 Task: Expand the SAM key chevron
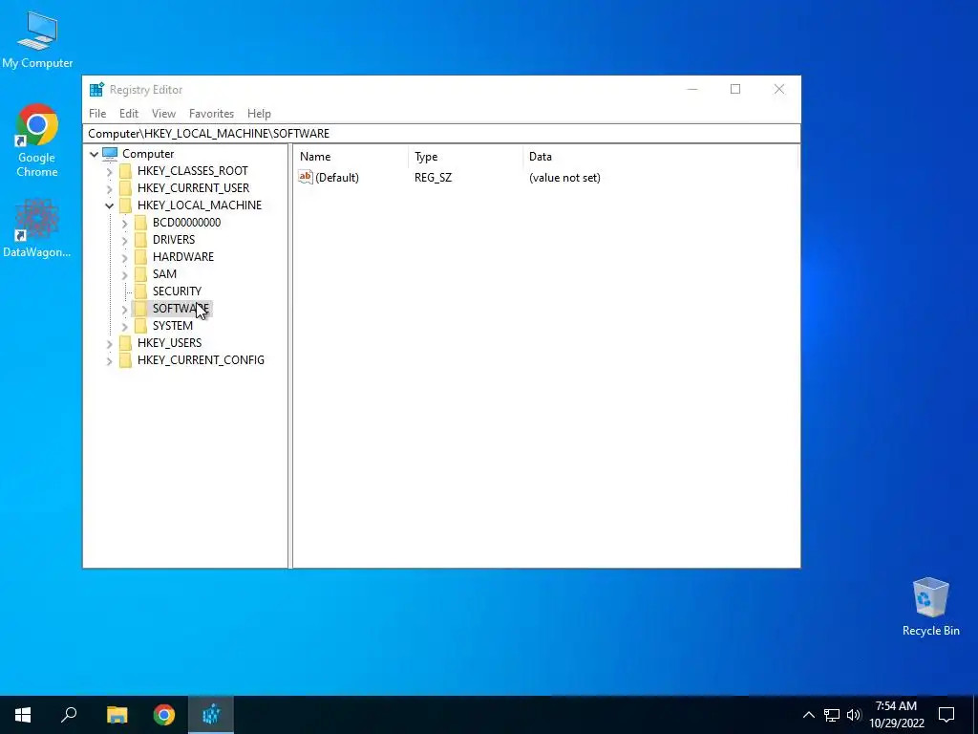point(125,274)
